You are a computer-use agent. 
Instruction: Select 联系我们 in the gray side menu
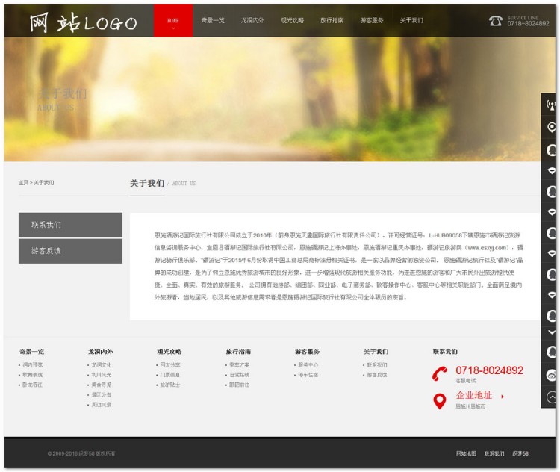(x=70, y=225)
